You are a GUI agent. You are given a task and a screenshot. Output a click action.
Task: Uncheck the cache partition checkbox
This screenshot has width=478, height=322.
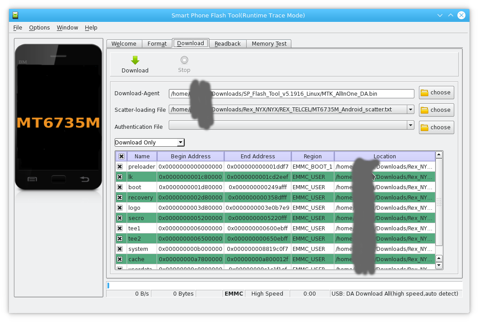(120, 259)
